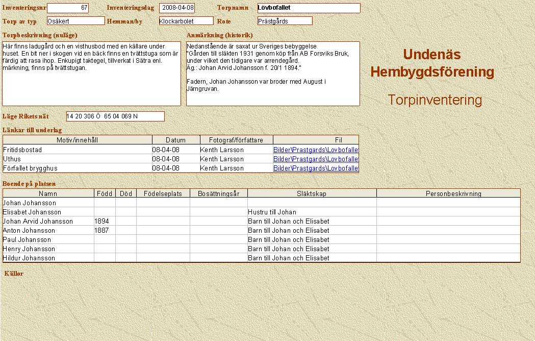Viewport: 535px width, 341px height.
Task: Click the Inventeringsnr field containing 67
Action: (68, 8)
